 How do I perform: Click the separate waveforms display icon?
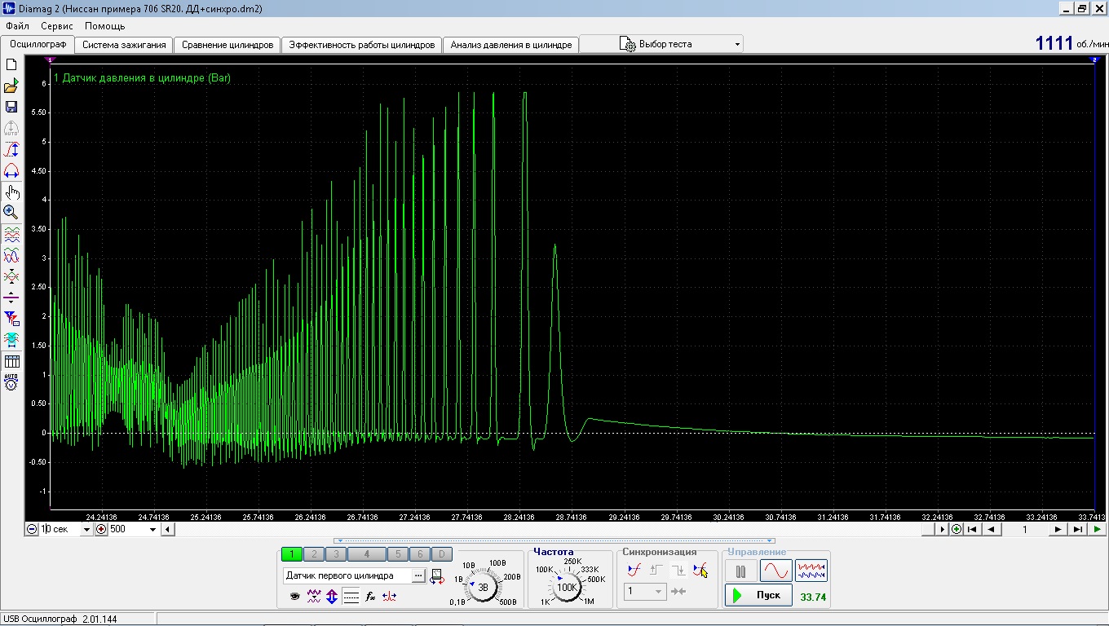11,235
